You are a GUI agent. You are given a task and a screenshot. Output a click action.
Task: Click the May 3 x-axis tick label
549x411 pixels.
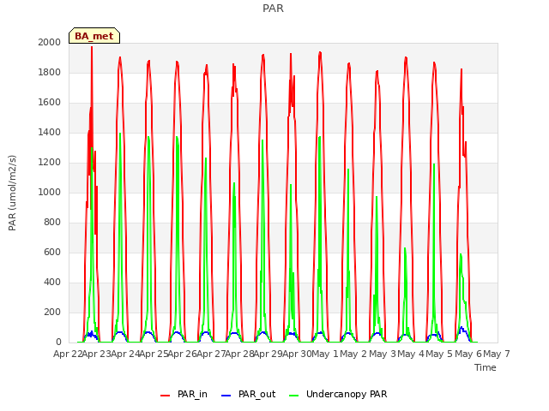point(383,354)
